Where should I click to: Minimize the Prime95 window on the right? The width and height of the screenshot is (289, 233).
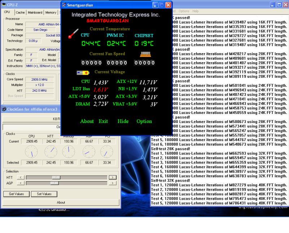click(x=273, y=5)
